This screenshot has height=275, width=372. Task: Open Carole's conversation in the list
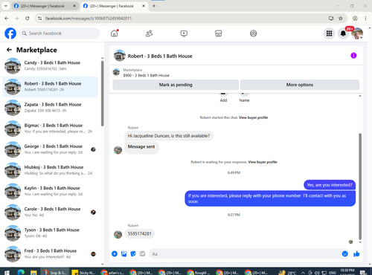point(50,212)
